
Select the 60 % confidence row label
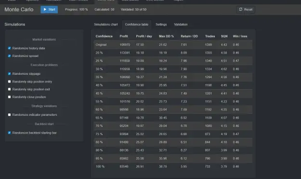(99, 110)
